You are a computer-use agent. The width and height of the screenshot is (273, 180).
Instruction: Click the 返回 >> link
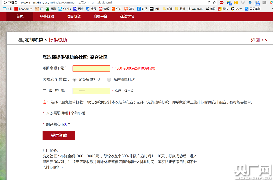[259, 40]
